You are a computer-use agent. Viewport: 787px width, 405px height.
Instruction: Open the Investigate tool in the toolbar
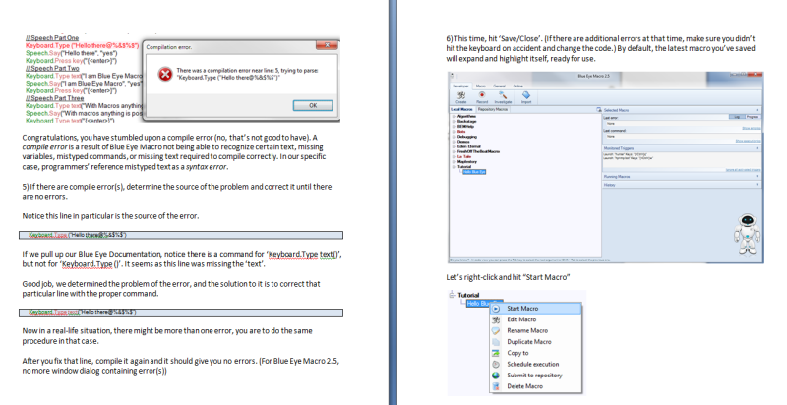click(x=503, y=95)
